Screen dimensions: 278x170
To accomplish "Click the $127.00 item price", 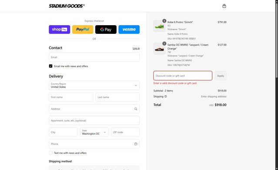I will [x=222, y=45].
